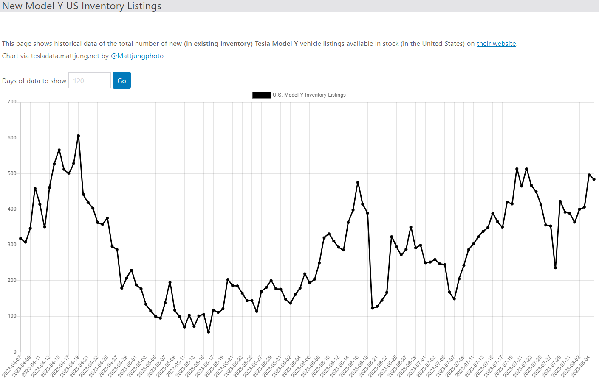Focus the days of data input field
The image size is (599, 379).
(x=90, y=81)
